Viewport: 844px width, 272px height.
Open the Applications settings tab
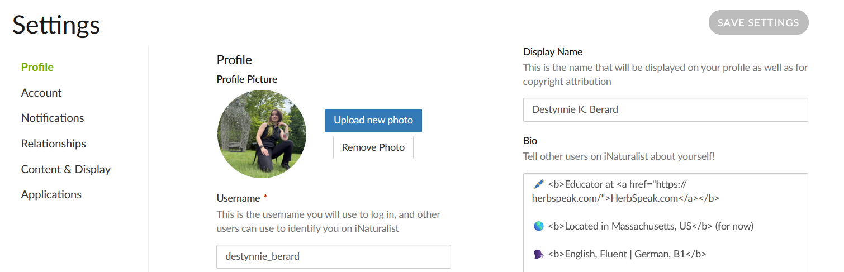pos(51,194)
